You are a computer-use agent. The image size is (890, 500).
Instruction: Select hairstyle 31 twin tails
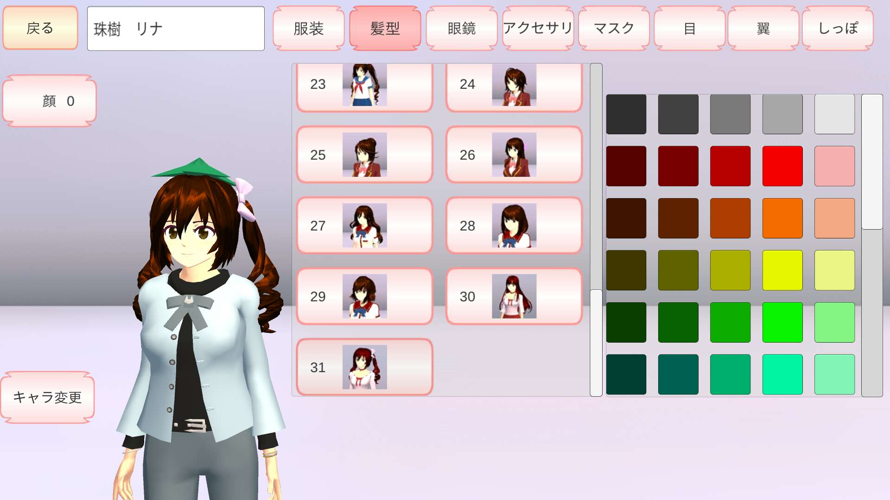[364, 367]
